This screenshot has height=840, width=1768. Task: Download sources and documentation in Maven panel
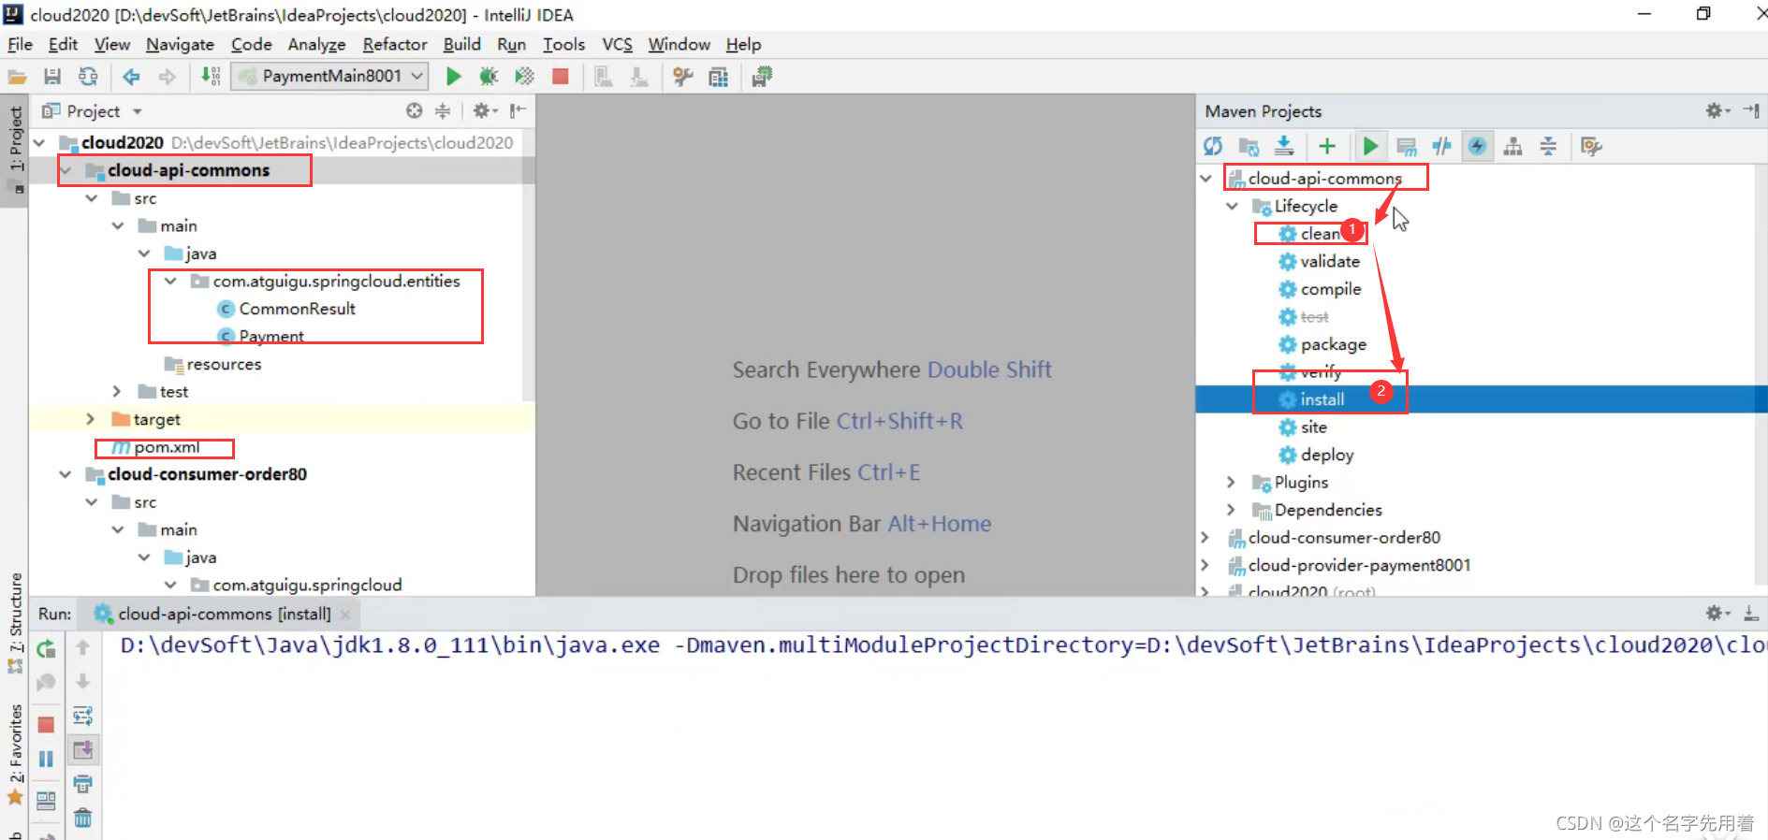1284,146
